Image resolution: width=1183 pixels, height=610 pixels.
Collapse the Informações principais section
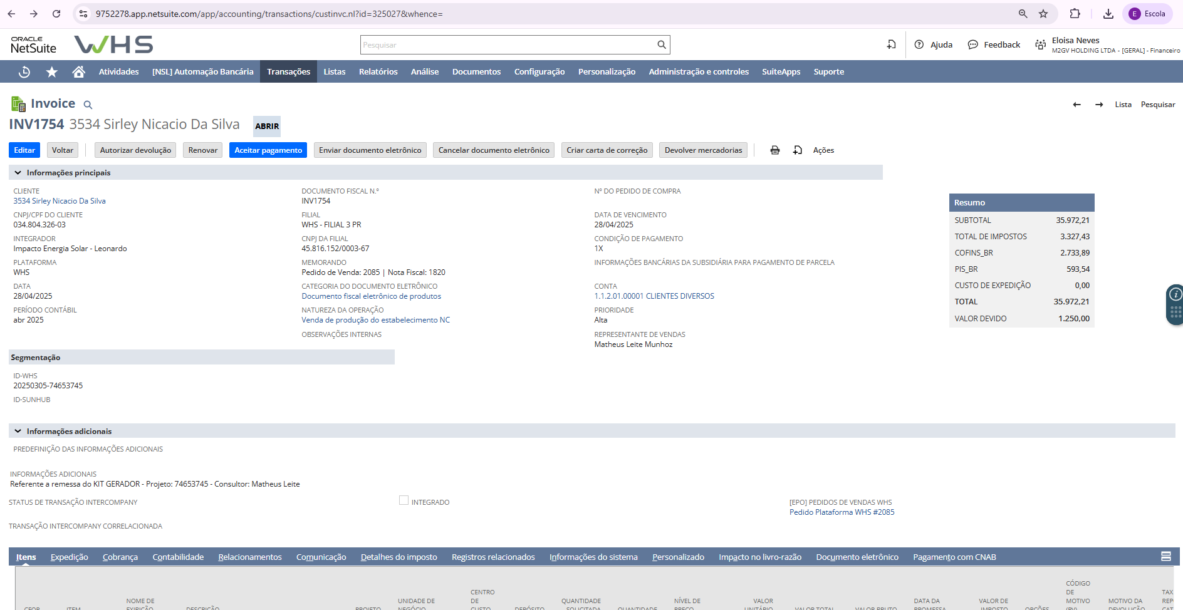point(18,173)
